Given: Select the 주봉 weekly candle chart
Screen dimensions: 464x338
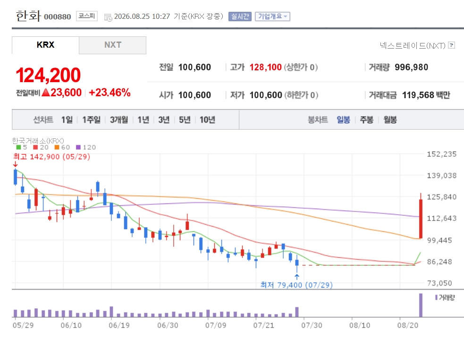Looking at the screenshot, I should pyautogui.click(x=367, y=120).
